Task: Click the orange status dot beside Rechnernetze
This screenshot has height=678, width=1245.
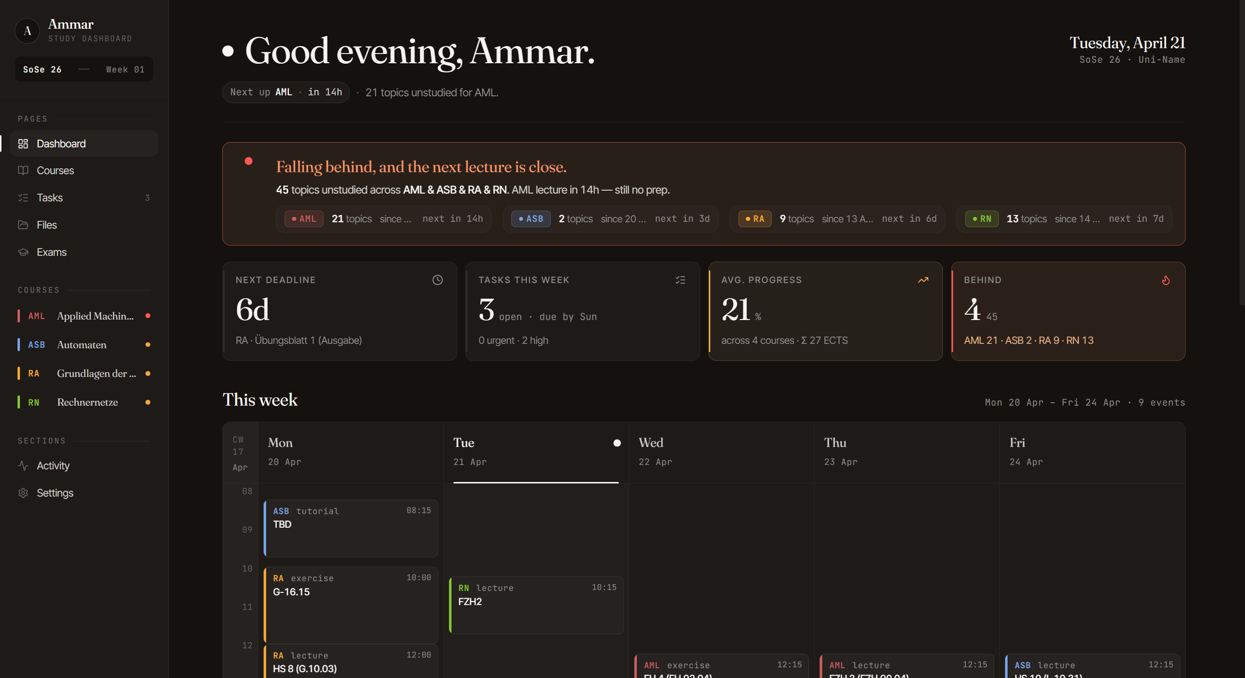Action: (148, 402)
